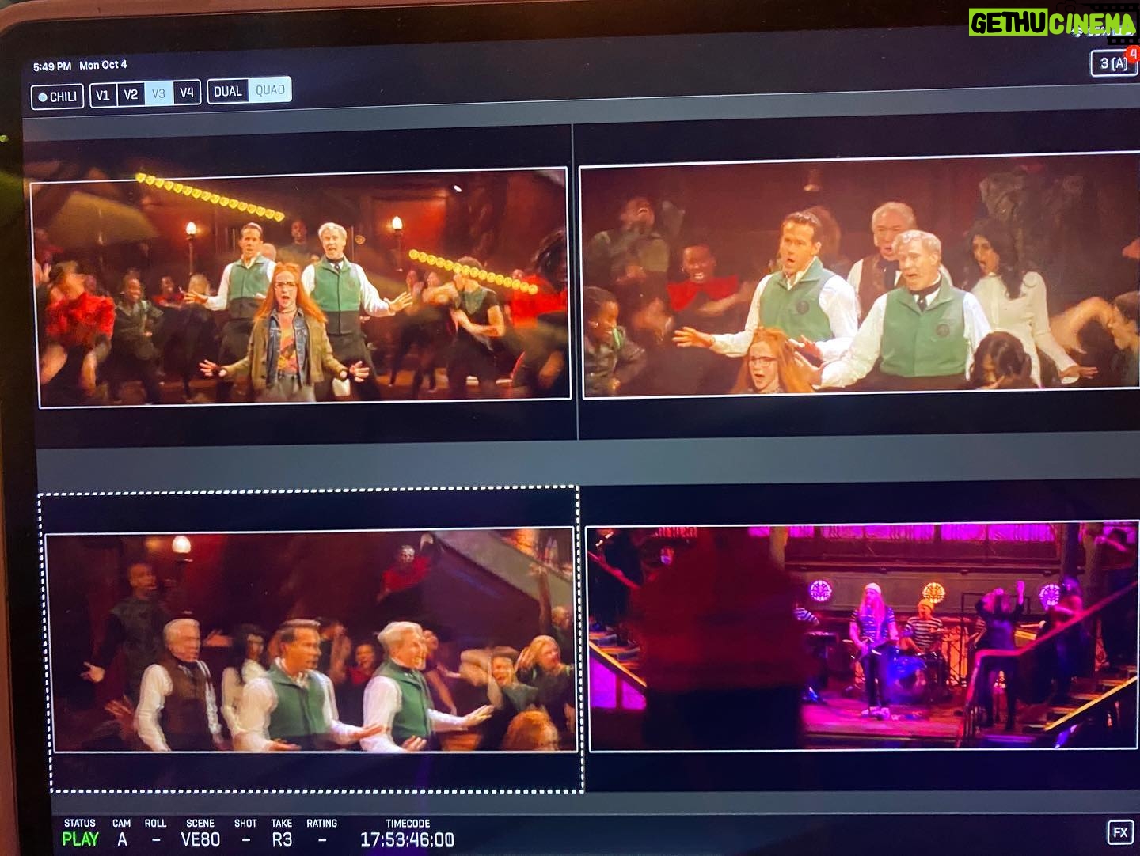
Task: Click the STATUS label
Action: [80, 824]
